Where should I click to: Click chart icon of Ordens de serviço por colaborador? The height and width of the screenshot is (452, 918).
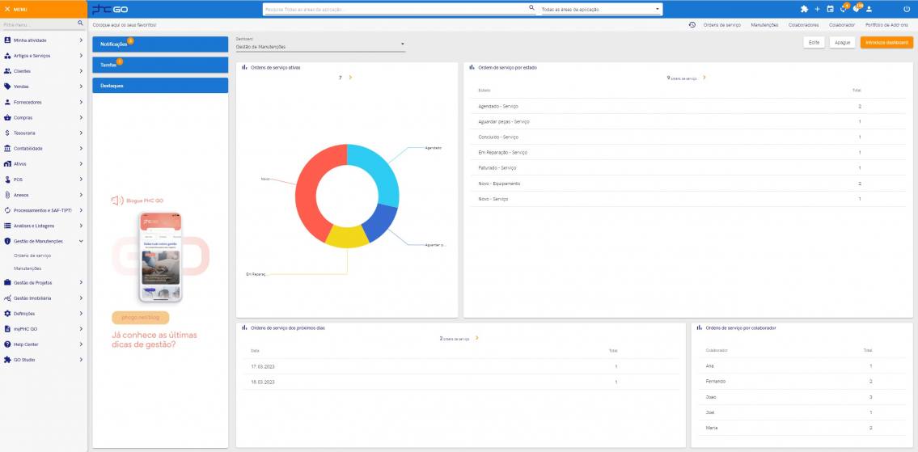click(699, 327)
